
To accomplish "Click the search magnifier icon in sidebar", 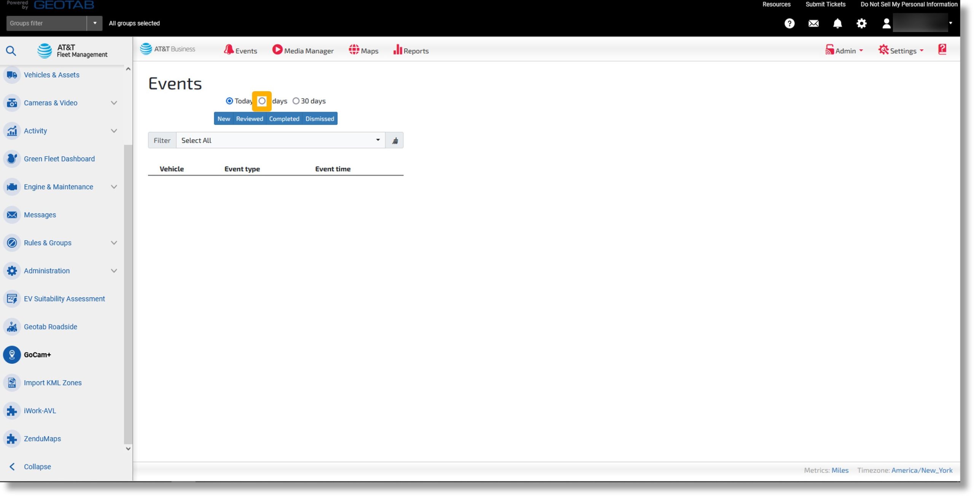I will coord(11,51).
